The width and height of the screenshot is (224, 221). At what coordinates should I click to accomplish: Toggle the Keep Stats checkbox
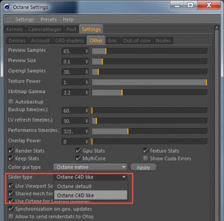click(11, 158)
